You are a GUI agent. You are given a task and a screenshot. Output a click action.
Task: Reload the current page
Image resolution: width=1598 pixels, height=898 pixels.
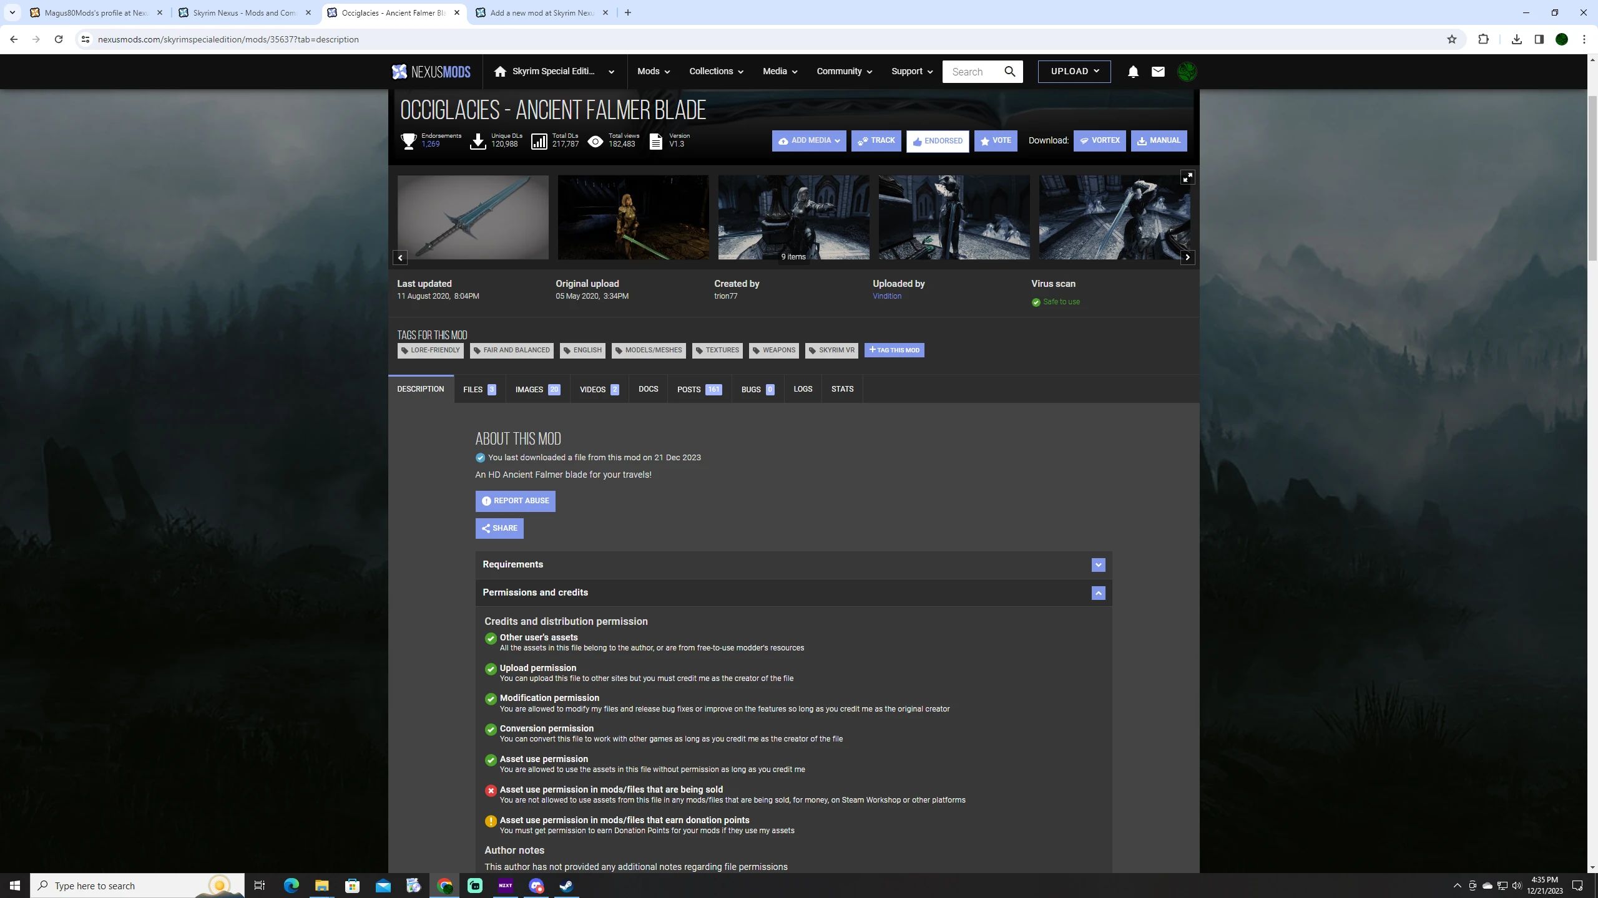click(x=59, y=39)
